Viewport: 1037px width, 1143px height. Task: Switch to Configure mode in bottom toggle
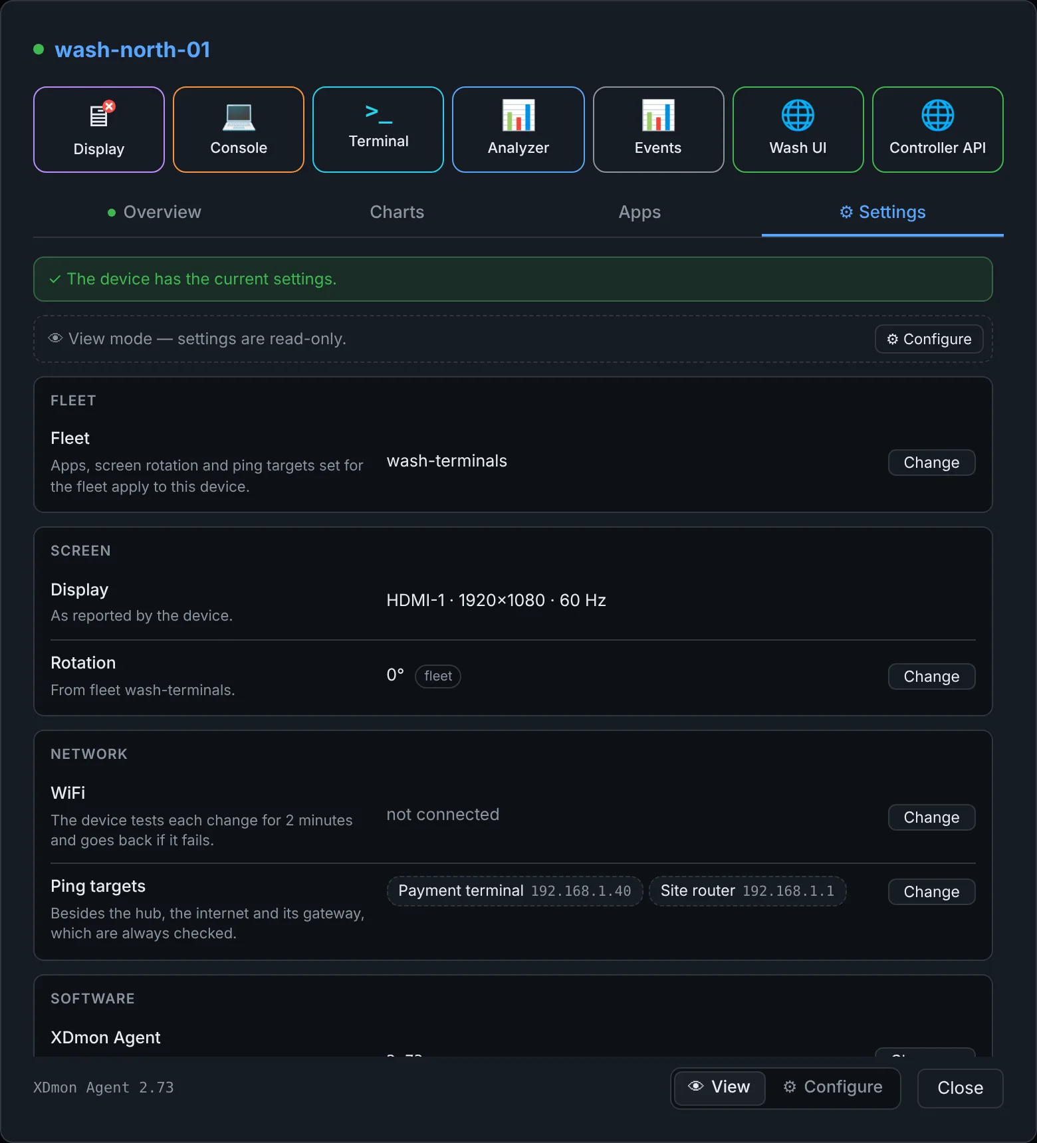(x=833, y=1087)
